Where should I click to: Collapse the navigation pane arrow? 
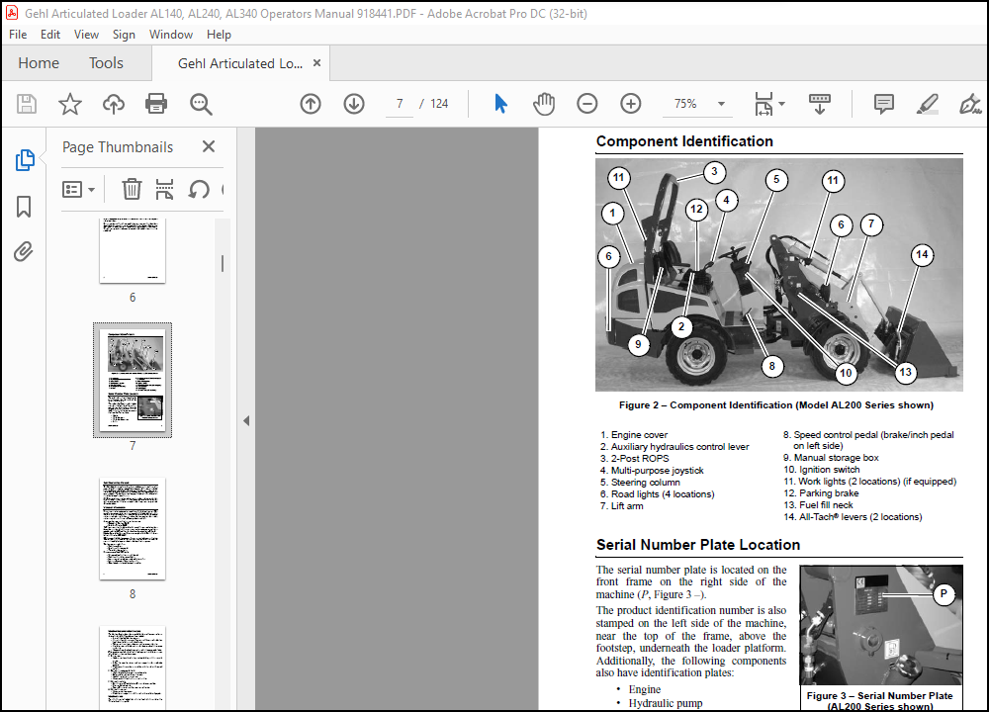point(246,420)
